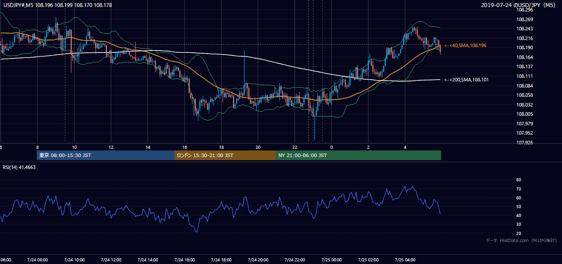
Task: Click the 7/24 10:00 time label
Action: 74,260
